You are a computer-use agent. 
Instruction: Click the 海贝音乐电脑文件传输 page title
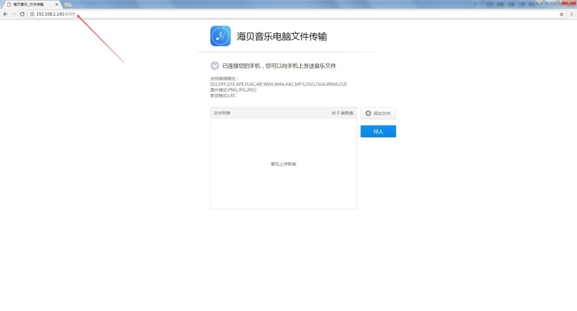[282, 37]
